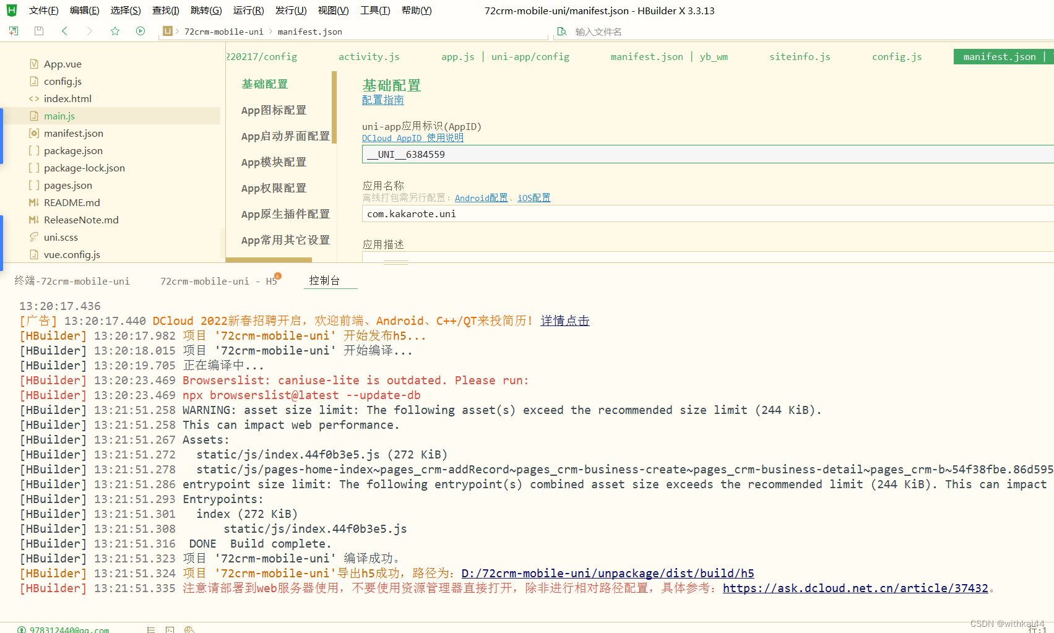The height and width of the screenshot is (633, 1054).
Task: Select App模块配置 manifest section
Action: pos(274,162)
